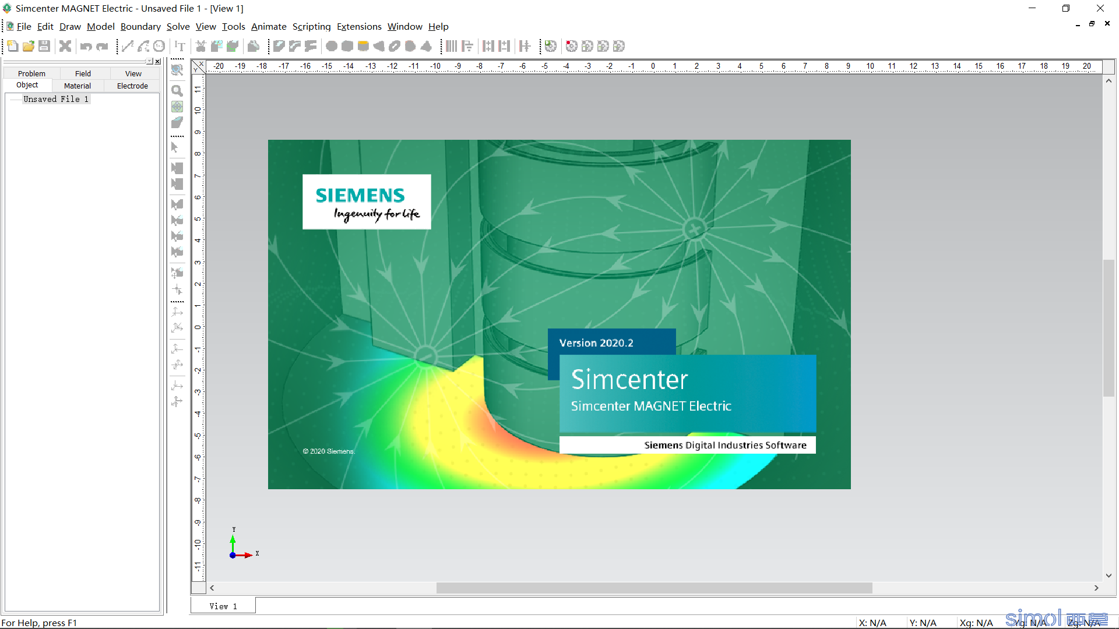Select the Add Circle drawing tool
1119x629 pixels.
(x=159, y=46)
